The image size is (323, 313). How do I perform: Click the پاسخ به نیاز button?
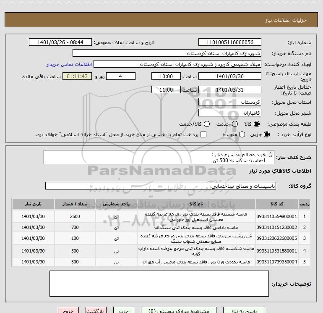244,310
